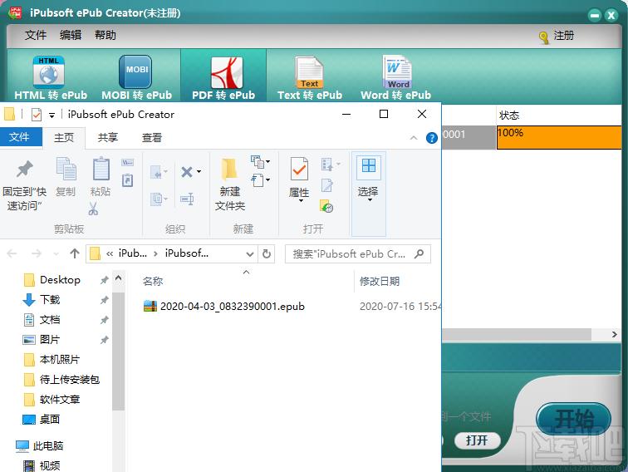
Task: Create a new folder 新建文件夹
Action: click(x=230, y=184)
